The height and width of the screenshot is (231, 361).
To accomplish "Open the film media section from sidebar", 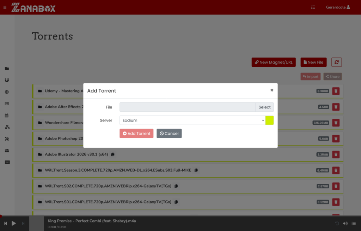I will tap(7, 103).
